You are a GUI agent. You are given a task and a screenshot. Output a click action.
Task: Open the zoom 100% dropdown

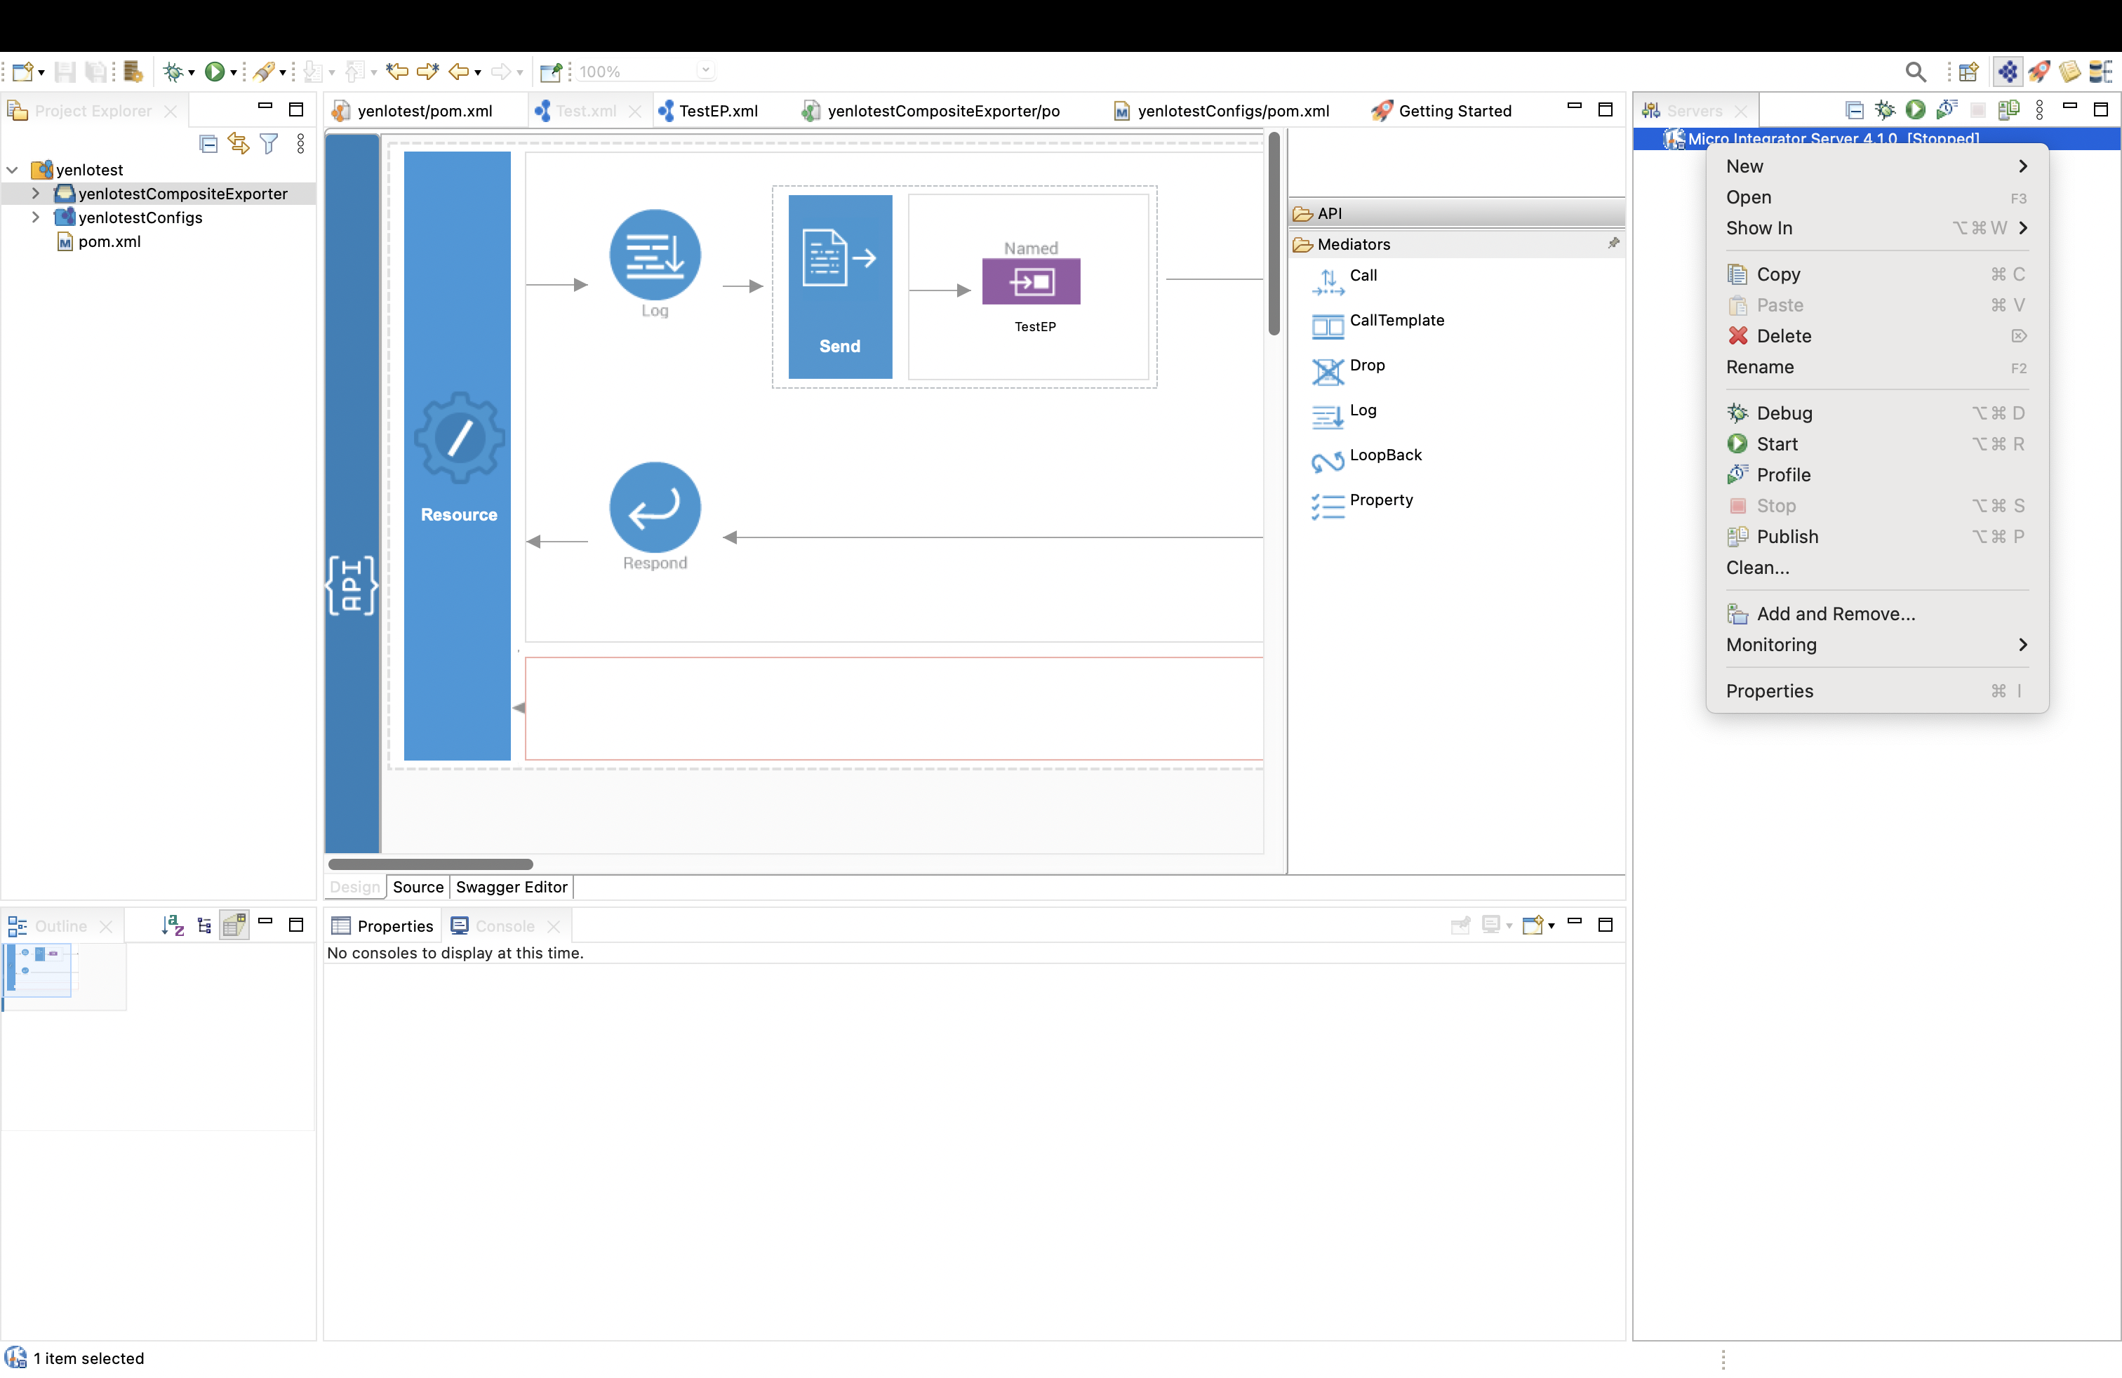[x=705, y=72]
